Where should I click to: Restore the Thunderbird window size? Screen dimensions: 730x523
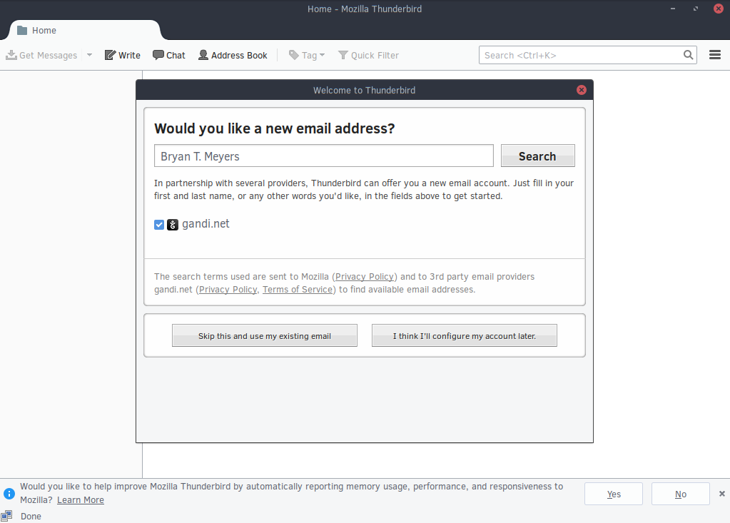pos(696,9)
